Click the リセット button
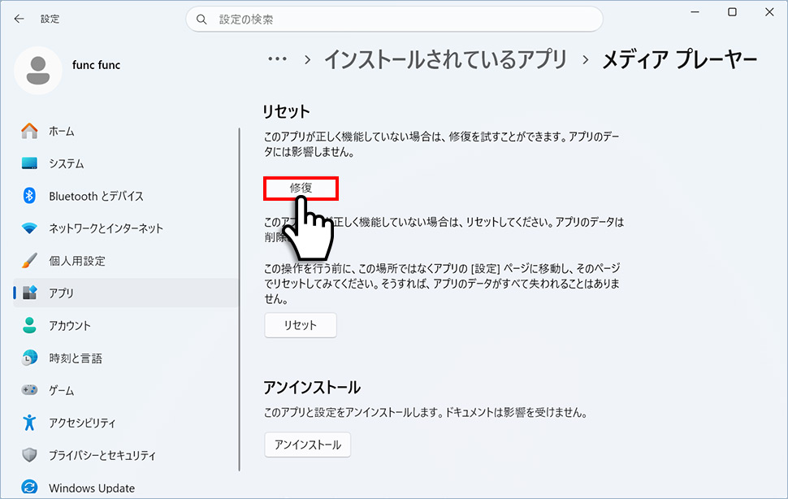Viewport: 788px width, 499px height. [301, 325]
